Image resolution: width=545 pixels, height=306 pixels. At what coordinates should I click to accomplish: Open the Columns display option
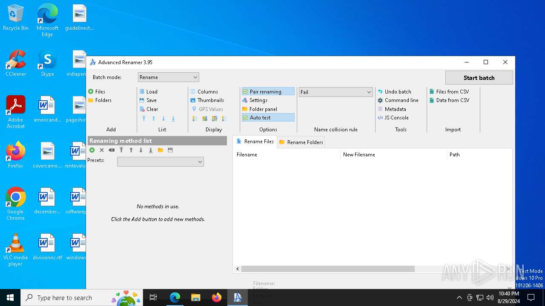pos(204,92)
